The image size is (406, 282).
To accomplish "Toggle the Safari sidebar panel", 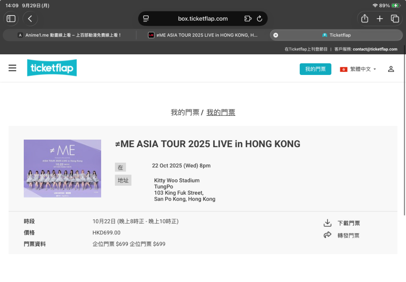I will click(11, 19).
